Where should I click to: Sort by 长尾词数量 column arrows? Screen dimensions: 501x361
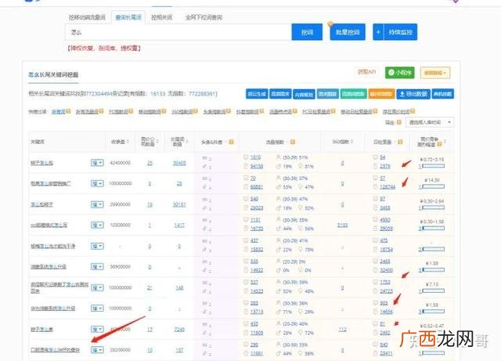click(187, 142)
